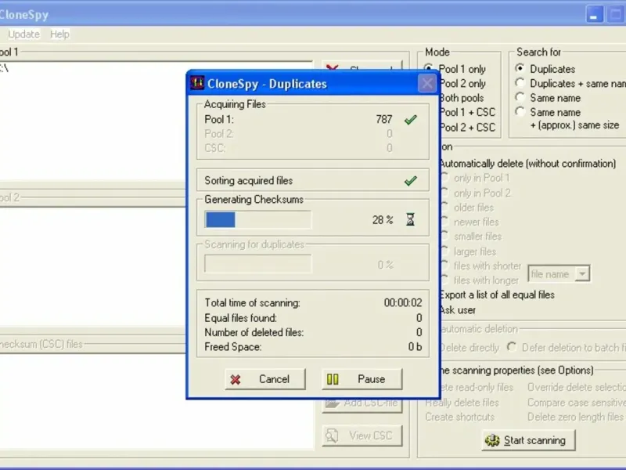Viewport: 626px width, 470px height.
Task: Click Override delete selection option text
Action: (x=577, y=387)
